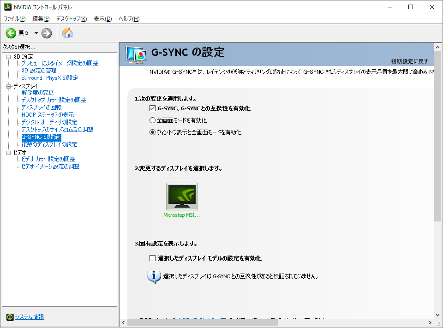The image size is (443, 328).
Task: Click the vertical scrollbar up arrow
Action: click(437, 47)
